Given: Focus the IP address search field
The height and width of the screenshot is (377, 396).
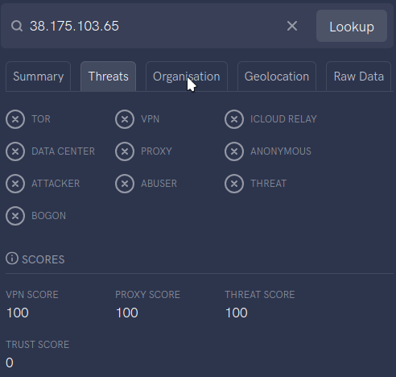Looking at the screenshot, I should point(155,26).
